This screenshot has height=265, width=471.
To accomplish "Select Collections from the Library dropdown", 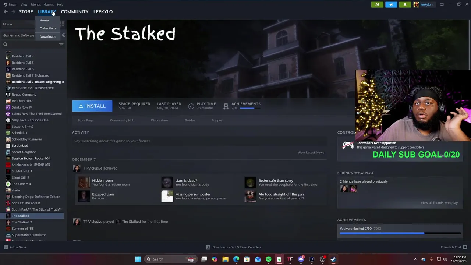I will point(48,28).
